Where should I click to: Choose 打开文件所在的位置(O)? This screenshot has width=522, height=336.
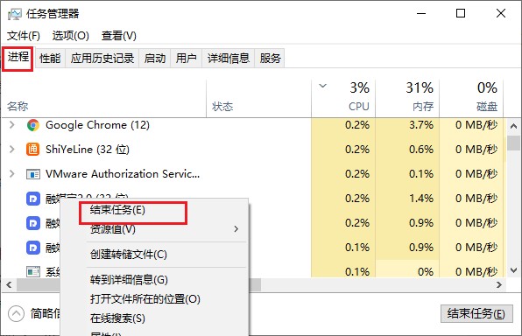click(145, 298)
